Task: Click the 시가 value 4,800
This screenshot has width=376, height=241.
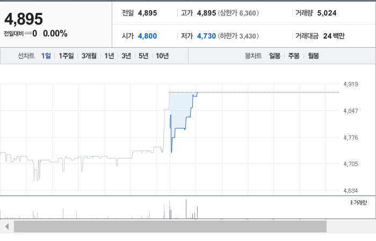Action: (148, 36)
